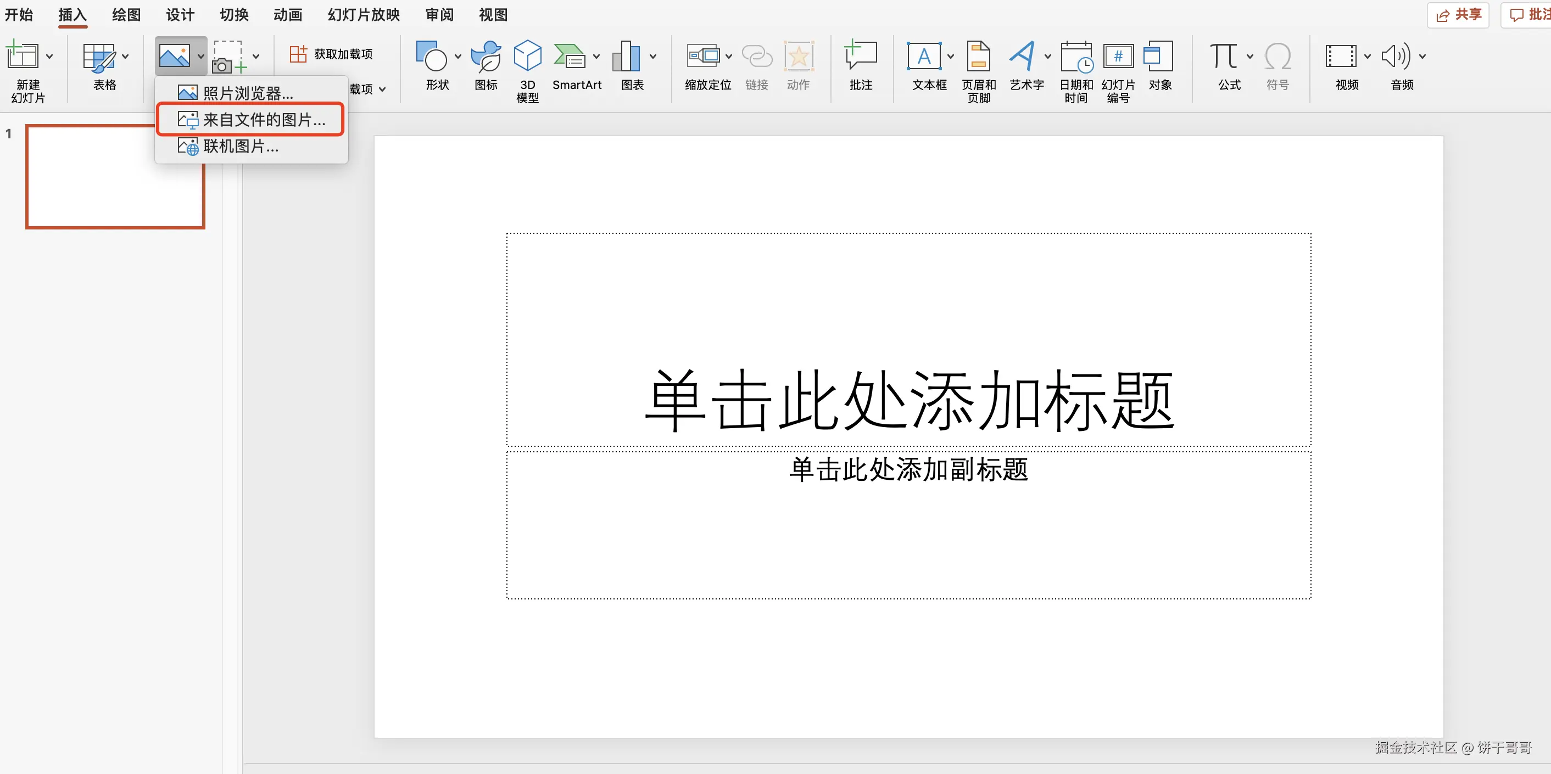Viewport: 1551px width, 774px height.
Task: Open the Video (视频) dropdown arrow
Action: pyautogui.click(x=1368, y=57)
